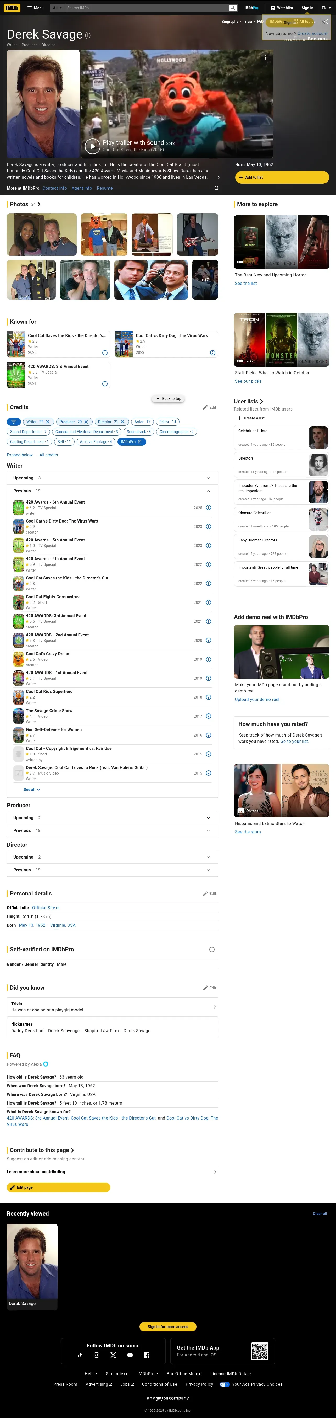Open IMDbPro external link icon under bio
The width and height of the screenshot is (336, 1418).
click(216, 188)
